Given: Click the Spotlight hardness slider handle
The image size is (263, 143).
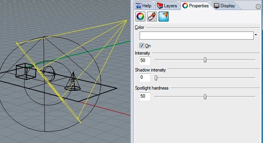Looking at the screenshot, I should [205, 97].
